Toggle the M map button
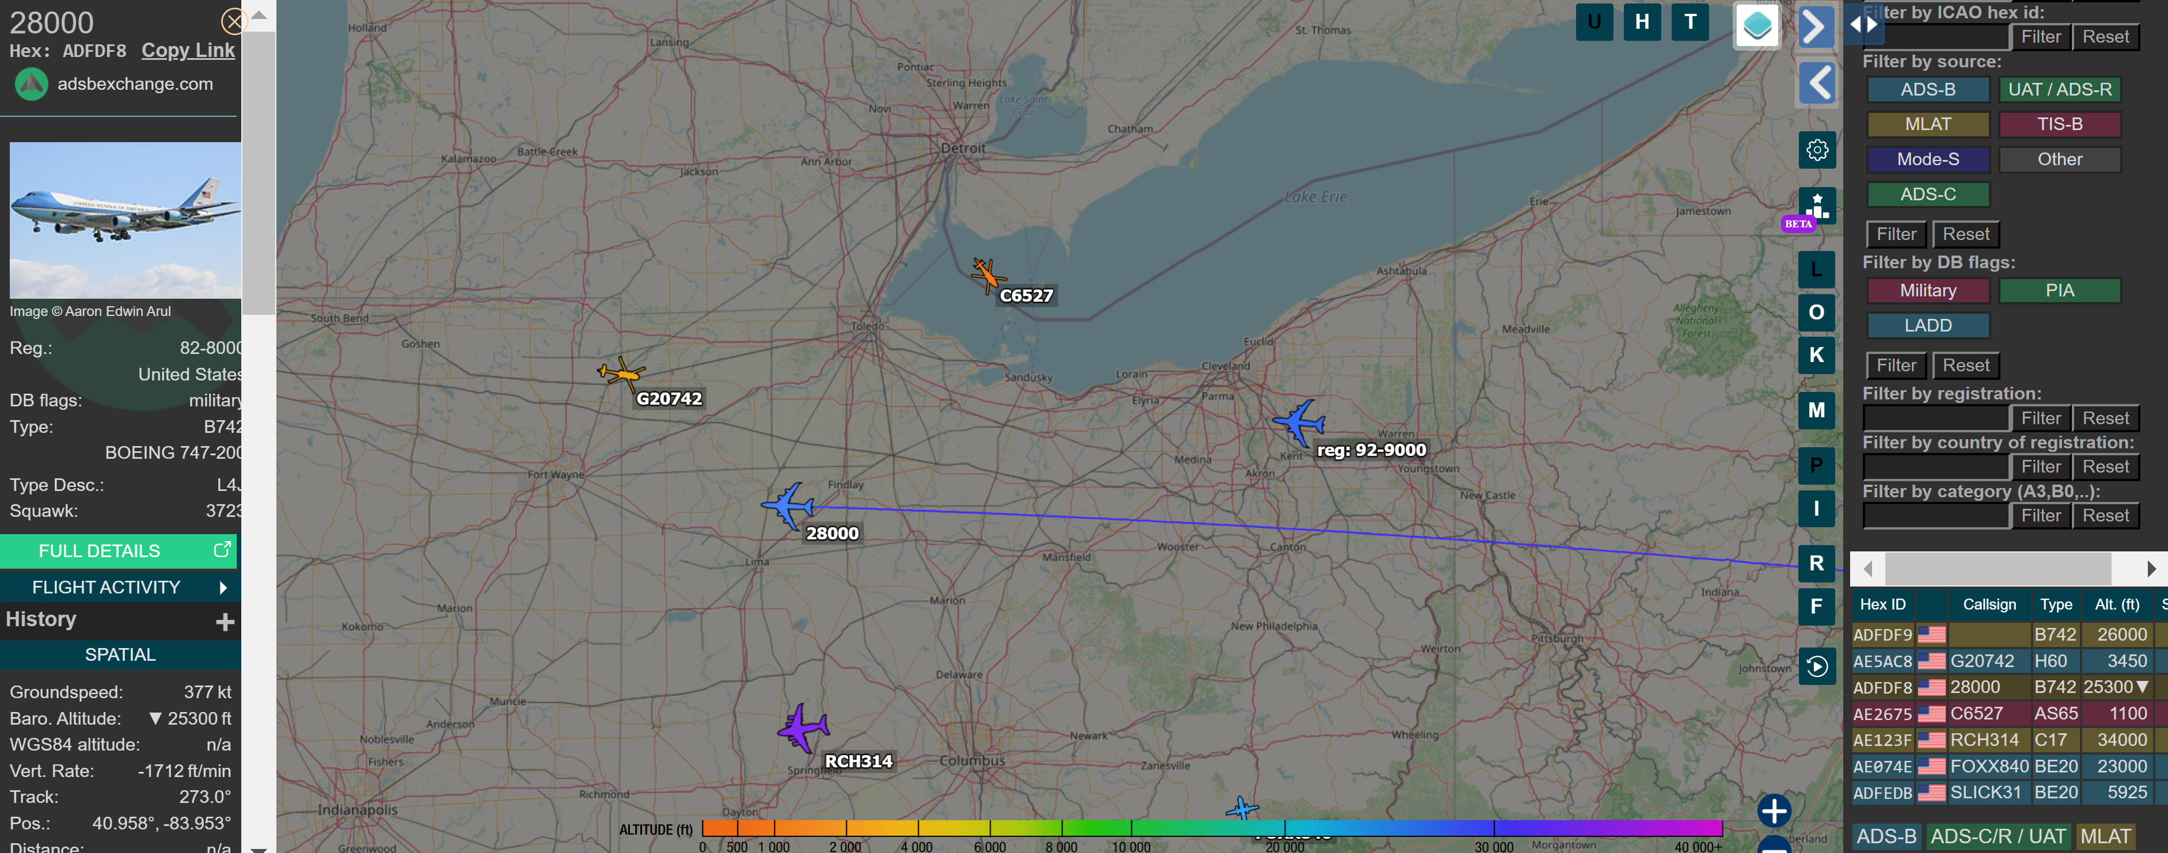The width and height of the screenshot is (2168, 853). tap(1816, 410)
